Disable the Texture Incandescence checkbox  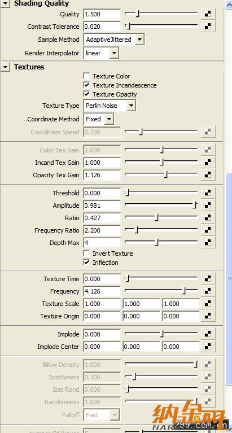(x=87, y=85)
